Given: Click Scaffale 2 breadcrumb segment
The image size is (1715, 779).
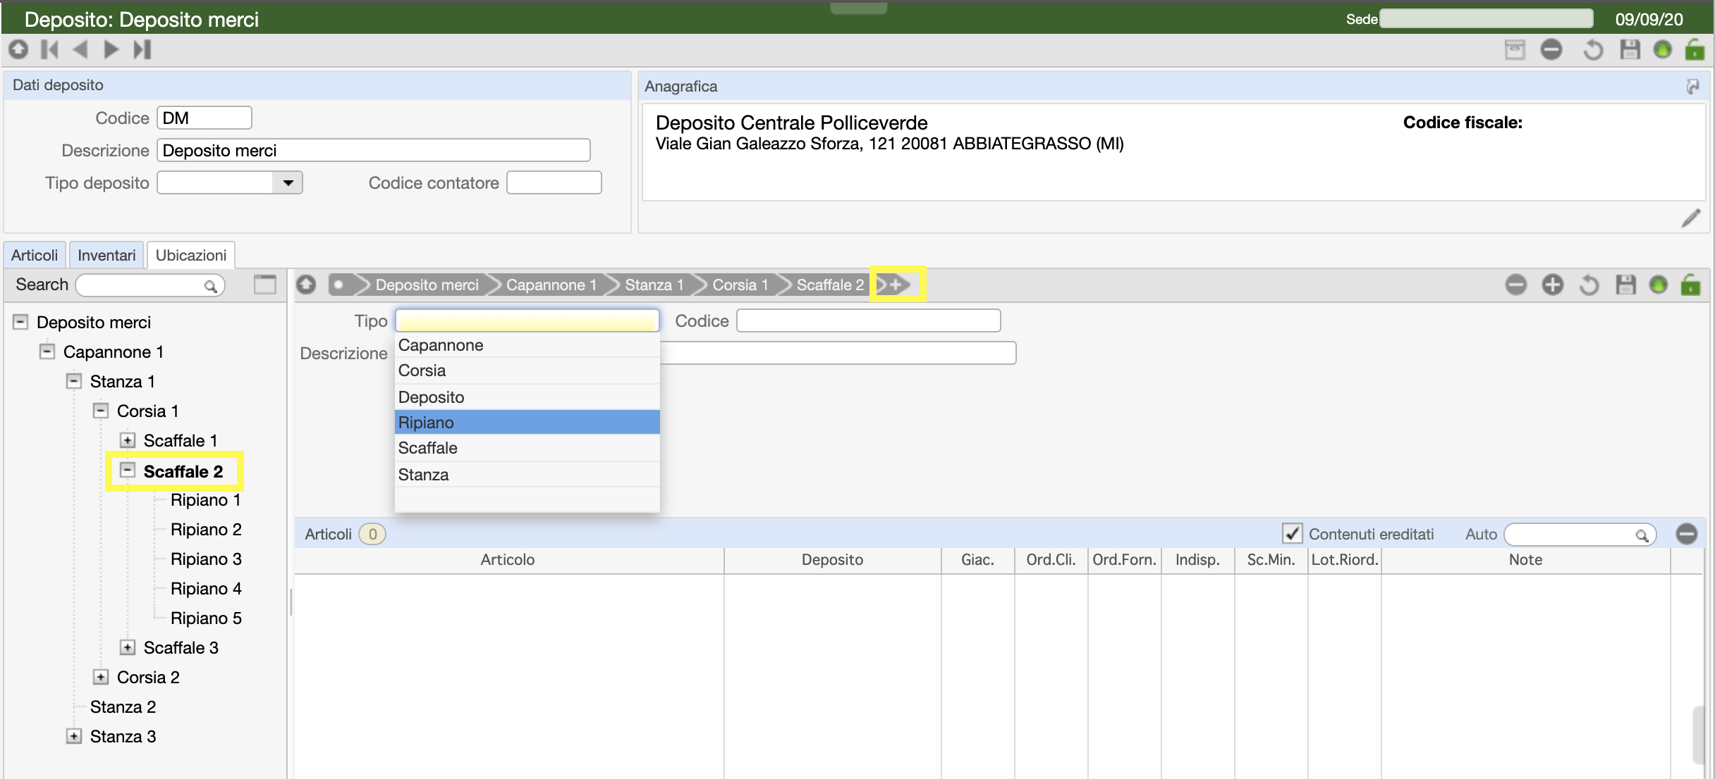Looking at the screenshot, I should coord(830,285).
